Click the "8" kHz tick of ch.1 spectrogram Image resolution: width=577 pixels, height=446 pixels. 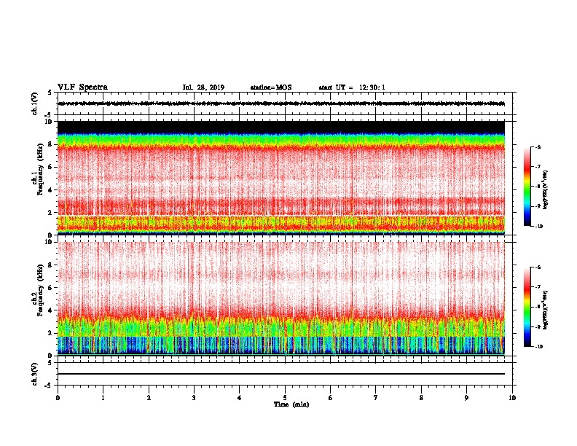[51, 144]
